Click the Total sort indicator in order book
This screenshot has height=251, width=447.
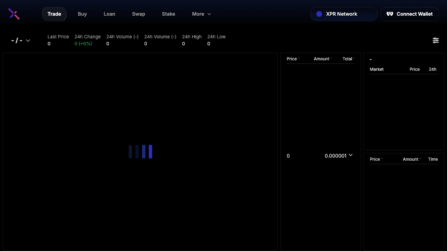(354, 58)
